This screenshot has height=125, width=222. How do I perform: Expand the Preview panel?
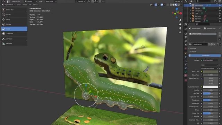[x=193, y=49]
